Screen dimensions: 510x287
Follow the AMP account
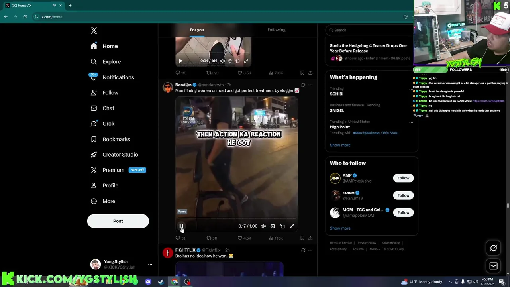[403, 178]
